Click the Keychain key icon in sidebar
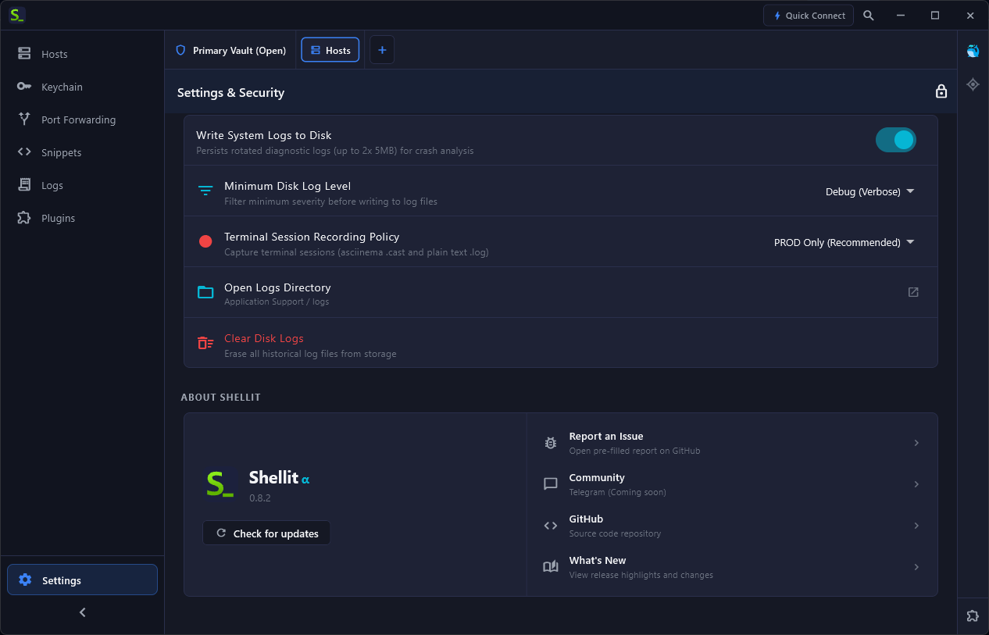Image resolution: width=989 pixels, height=635 pixels. tap(24, 87)
